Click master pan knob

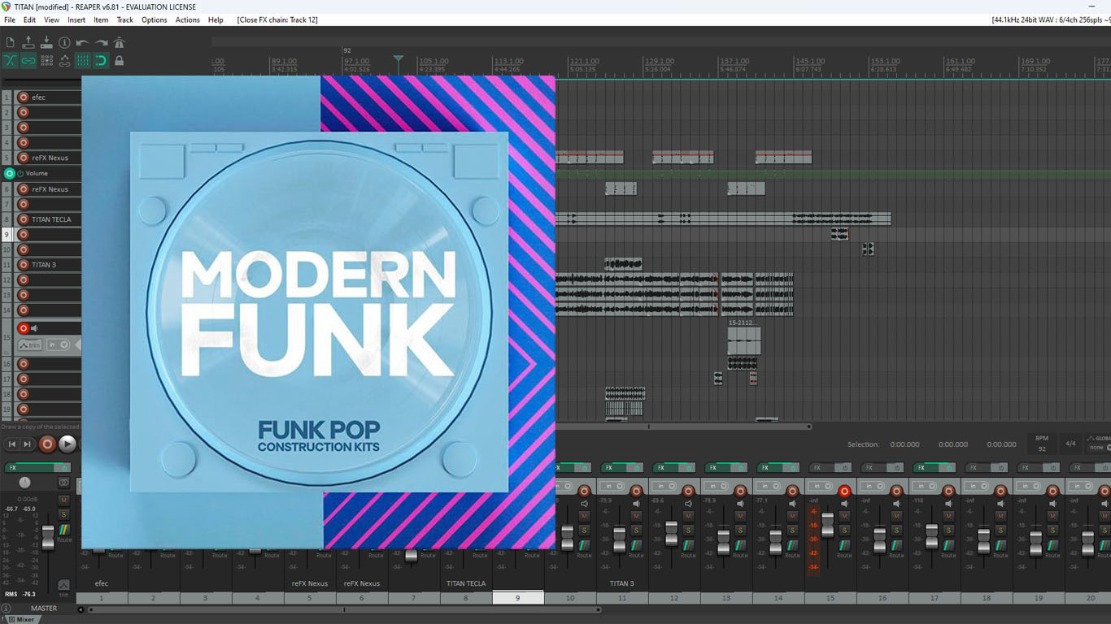pos(24,483)
